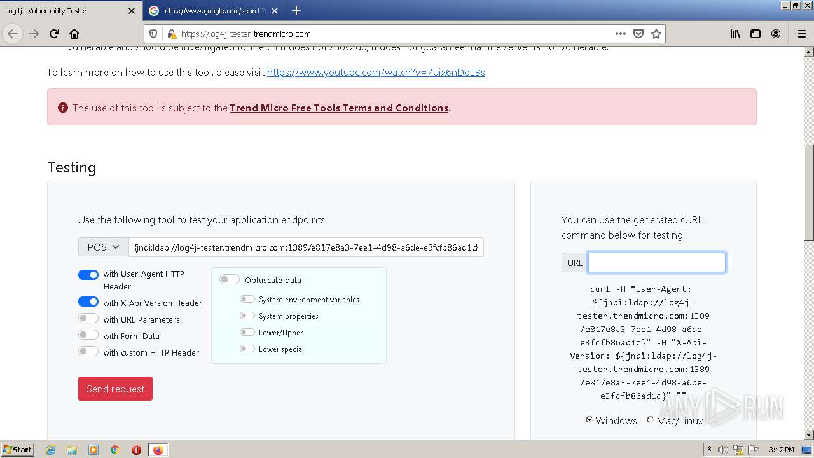Open the Windows Start menu
Screen dimensions: 814x458
coord(18,450)
